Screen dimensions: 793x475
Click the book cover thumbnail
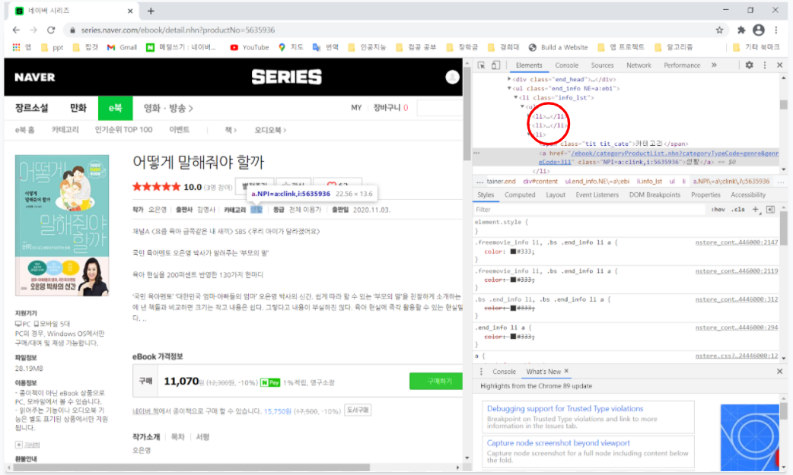62,225
